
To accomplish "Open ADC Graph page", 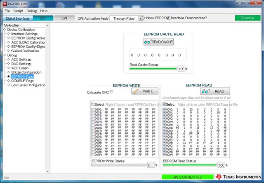I will pyautogui.click(x=20, y=68).
